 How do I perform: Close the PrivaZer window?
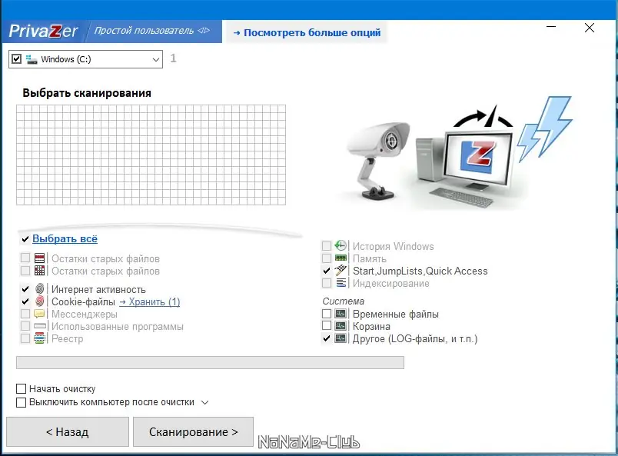coord(590,28)
